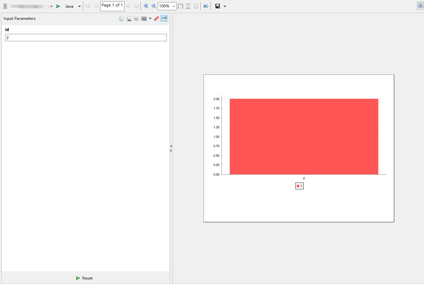
Task: Collapse parameters panel with left sash arrow
Action: coord(171,146)
